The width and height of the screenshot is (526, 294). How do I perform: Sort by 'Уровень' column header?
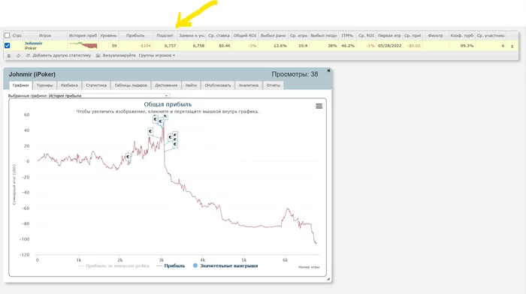tap(108, 35)
